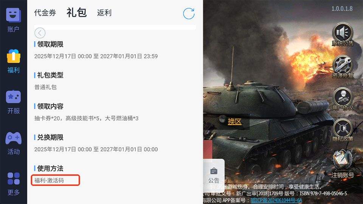Open the 账户 account sidebar icon
The height and width of the screenshot is (204, 363).
pos(14,20)
